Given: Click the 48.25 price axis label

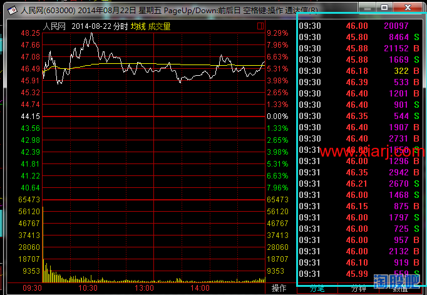Looking at the screenshot, I should click(x=31, y=33).
